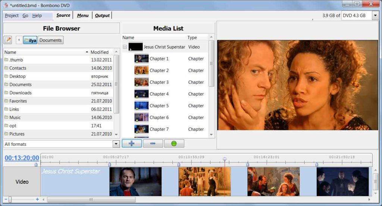The image size is (382, 206).
Task: Click chapter marker near 00:21:50;18
Action: click(317, 164)
